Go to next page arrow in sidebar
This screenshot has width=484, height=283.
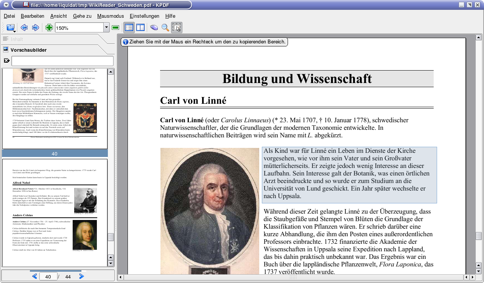pyautogui.click(x=81, y=277)
